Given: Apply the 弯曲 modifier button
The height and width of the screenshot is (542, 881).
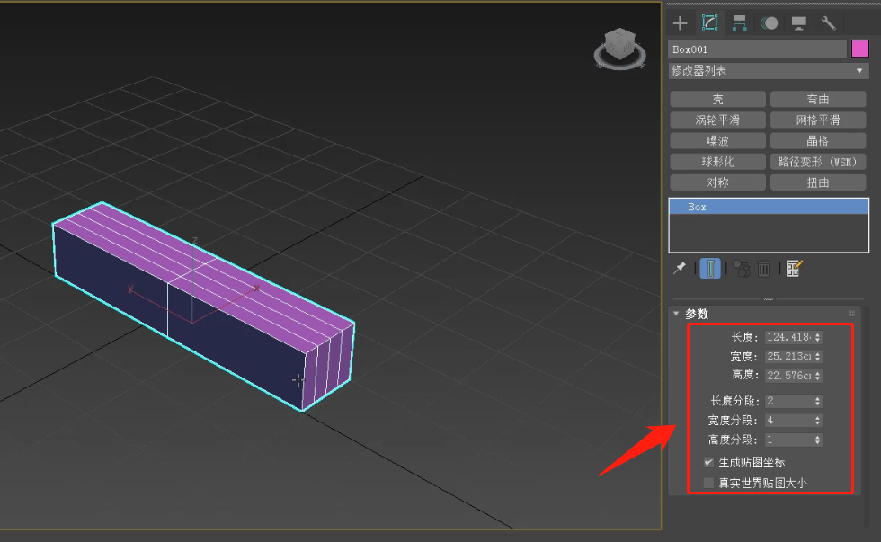Looking at the screenshot, I should coord(818,100).
